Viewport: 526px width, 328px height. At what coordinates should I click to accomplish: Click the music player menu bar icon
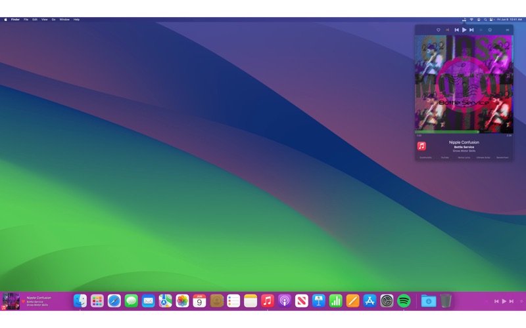click(464, 20)
